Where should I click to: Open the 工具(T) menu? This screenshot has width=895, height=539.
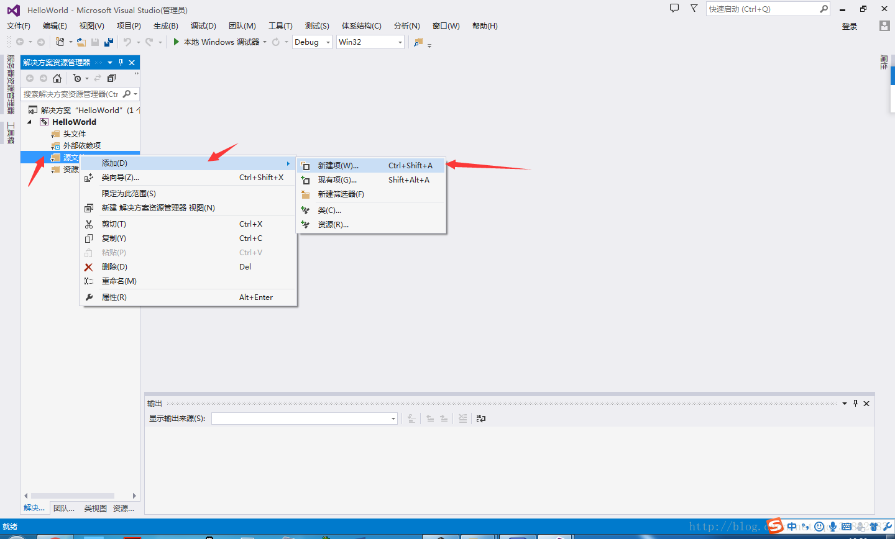pyautogui.click(x=280, y=25)
